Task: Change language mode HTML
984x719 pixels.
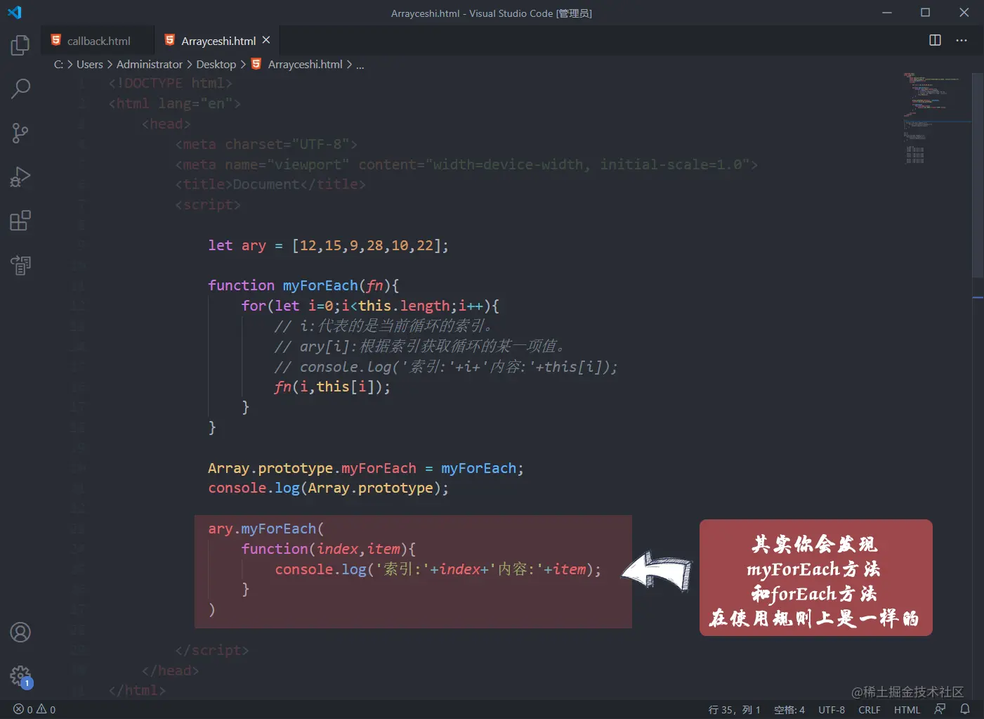Action: tap(907, 709)
